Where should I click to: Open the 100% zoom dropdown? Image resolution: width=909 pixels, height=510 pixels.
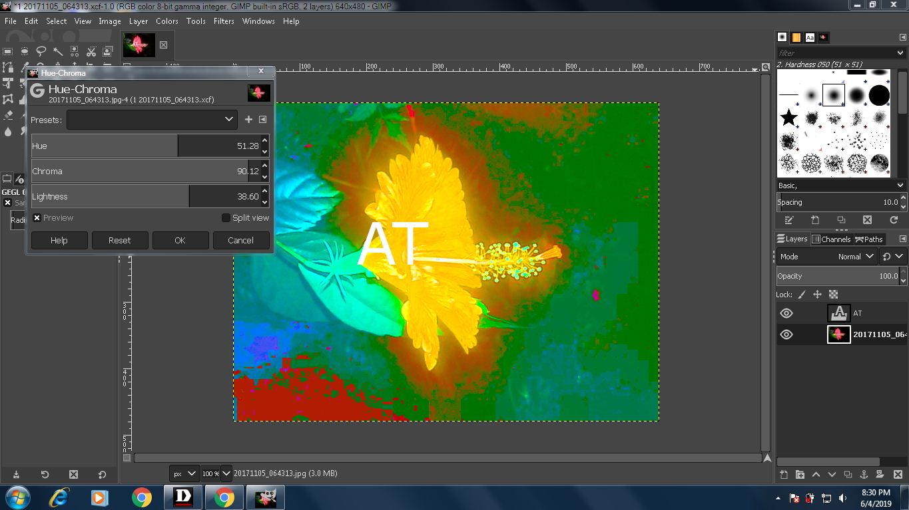click(x=226, y=473)
